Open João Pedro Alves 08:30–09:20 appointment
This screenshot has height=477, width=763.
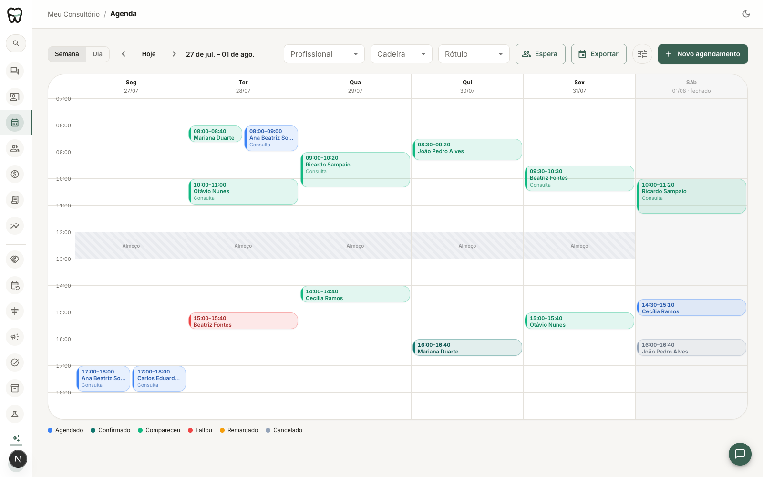pyautogui.click(x=467, y=150)
